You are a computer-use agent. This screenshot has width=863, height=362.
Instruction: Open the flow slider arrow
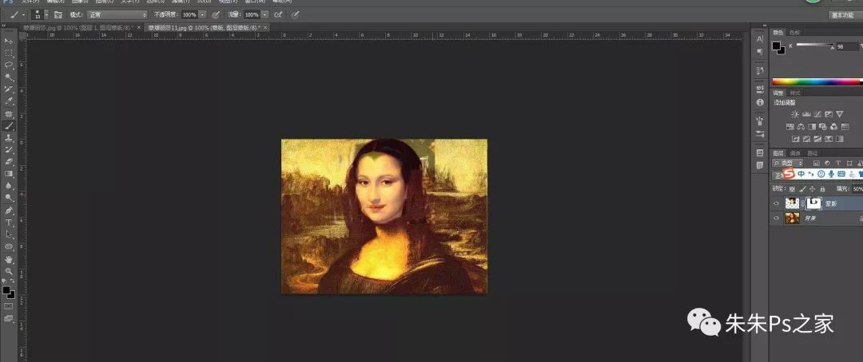265,15
